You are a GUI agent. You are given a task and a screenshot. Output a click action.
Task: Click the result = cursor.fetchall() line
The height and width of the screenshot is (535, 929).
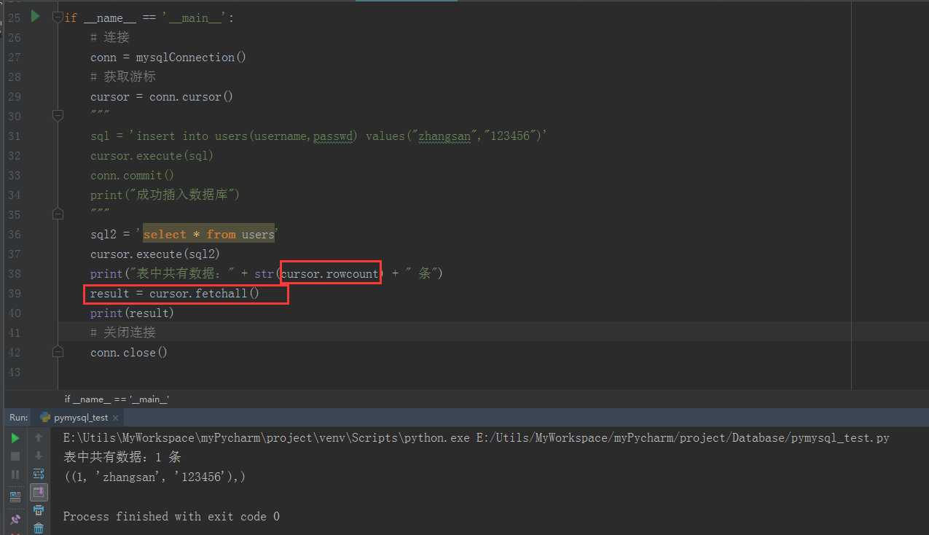coord(175,293)
